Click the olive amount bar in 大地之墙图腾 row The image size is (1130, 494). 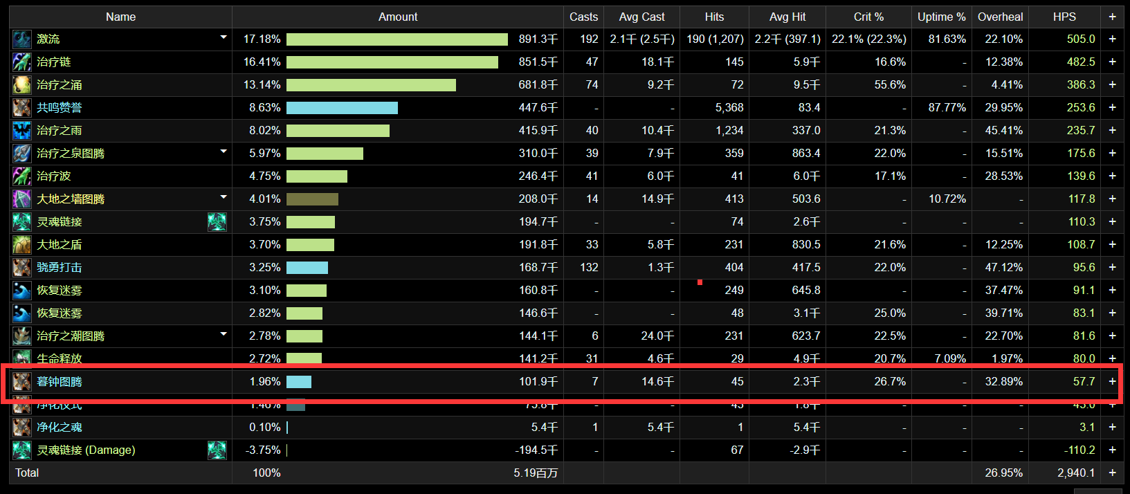pos(312,199)
